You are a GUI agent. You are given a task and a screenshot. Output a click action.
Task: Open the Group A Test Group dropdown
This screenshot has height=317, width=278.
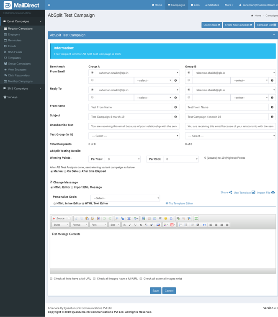pos(134,136)
